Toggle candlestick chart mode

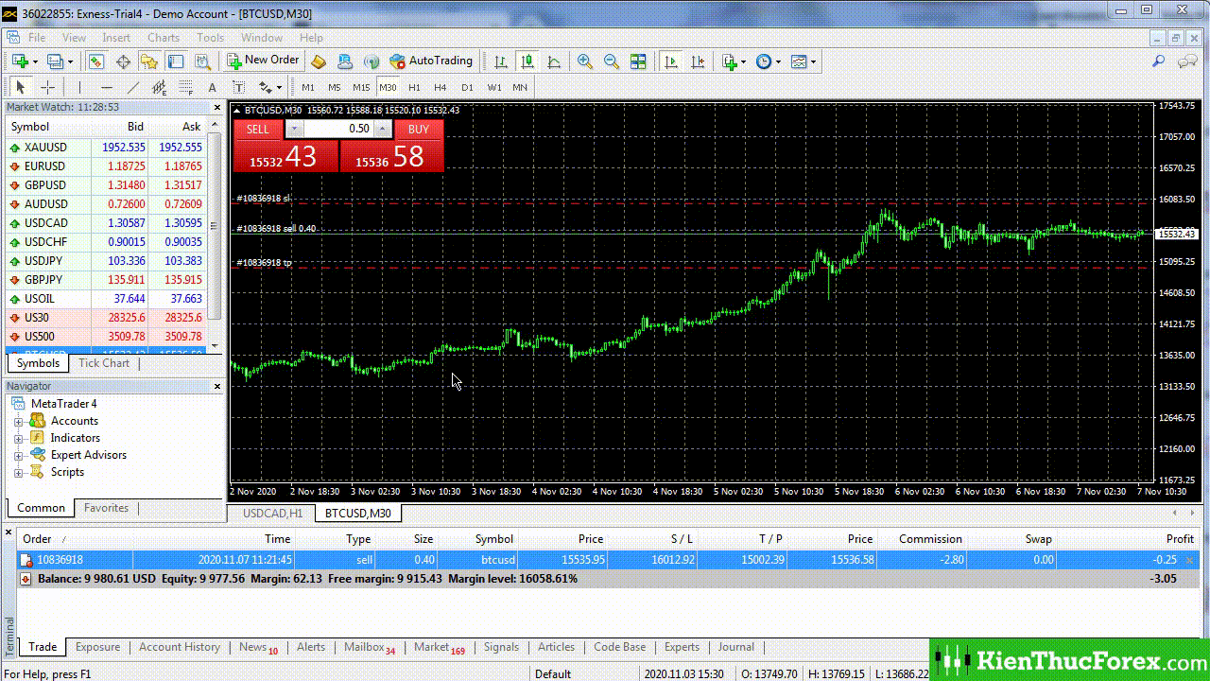point(527,61)
